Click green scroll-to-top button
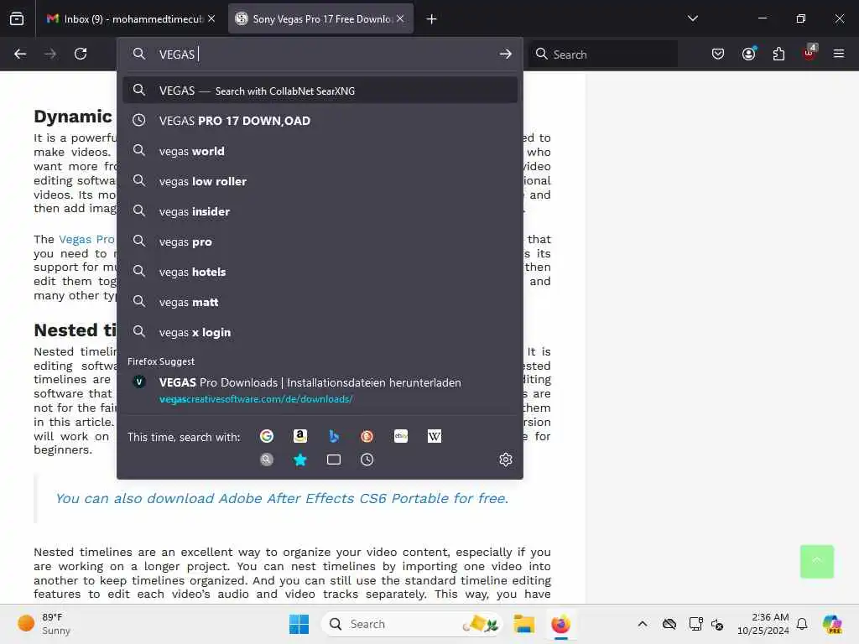Screen dimensions: 859x644 (816, 561)
